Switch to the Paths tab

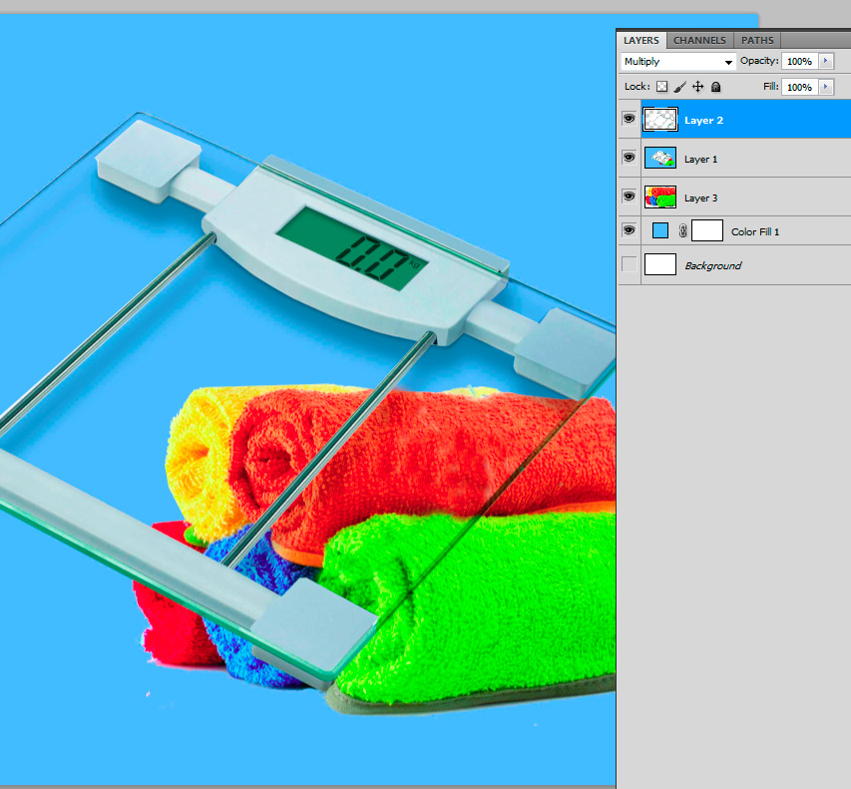coord(757,40)
